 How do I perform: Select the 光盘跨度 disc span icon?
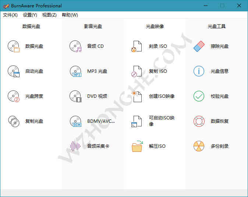click(x=14, y=96)
